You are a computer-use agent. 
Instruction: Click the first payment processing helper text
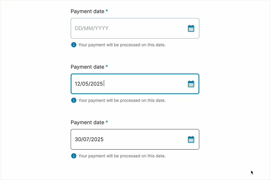122,45
